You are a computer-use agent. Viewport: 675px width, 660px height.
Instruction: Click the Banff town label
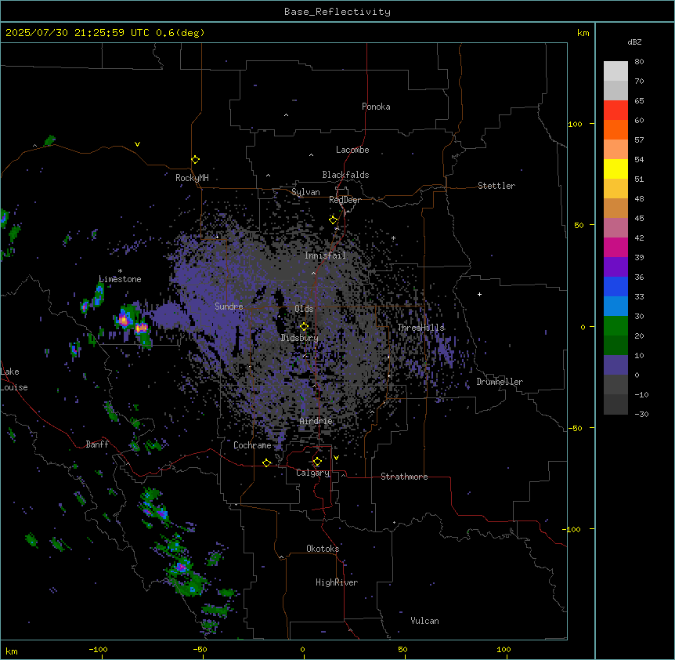97,444
